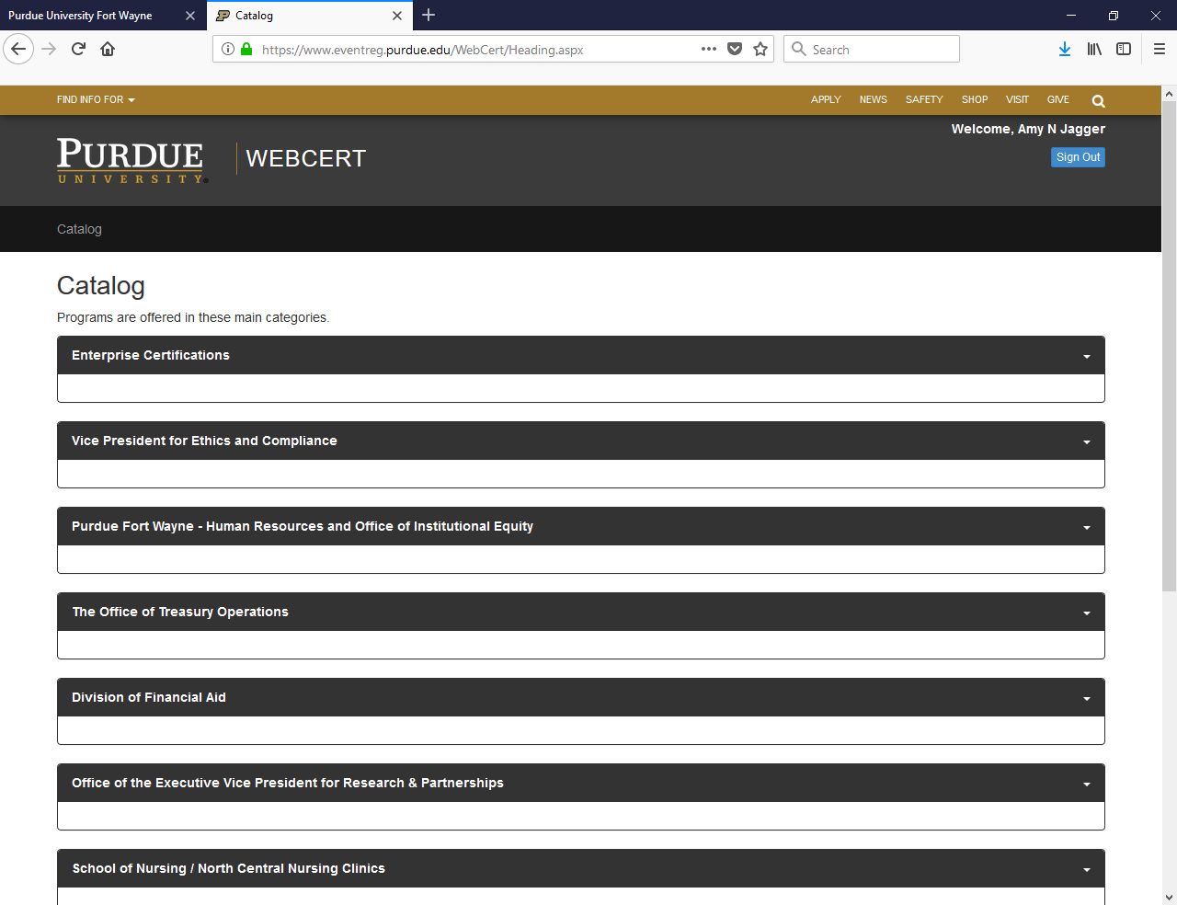Open the Firefox hamburger menu
1177x905 pixels.
tap(1159, 49)
